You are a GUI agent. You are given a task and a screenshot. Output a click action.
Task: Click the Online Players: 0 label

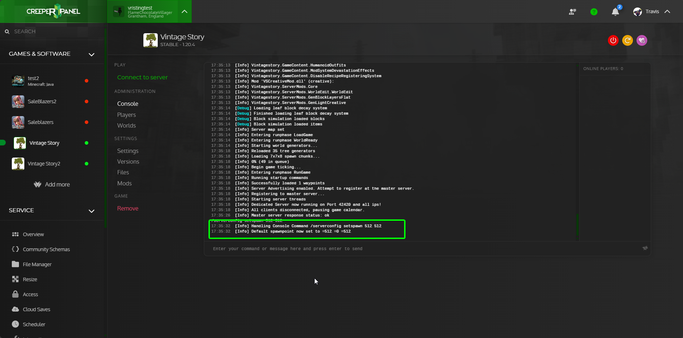point(603,69)
